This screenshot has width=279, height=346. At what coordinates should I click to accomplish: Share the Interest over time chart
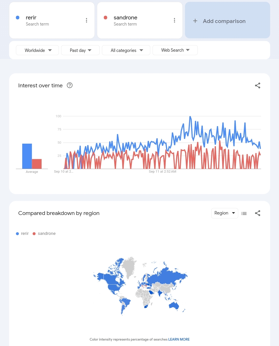point(258,86)
